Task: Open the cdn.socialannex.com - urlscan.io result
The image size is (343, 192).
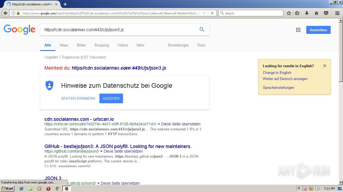Action: click(x=79, y=119)
